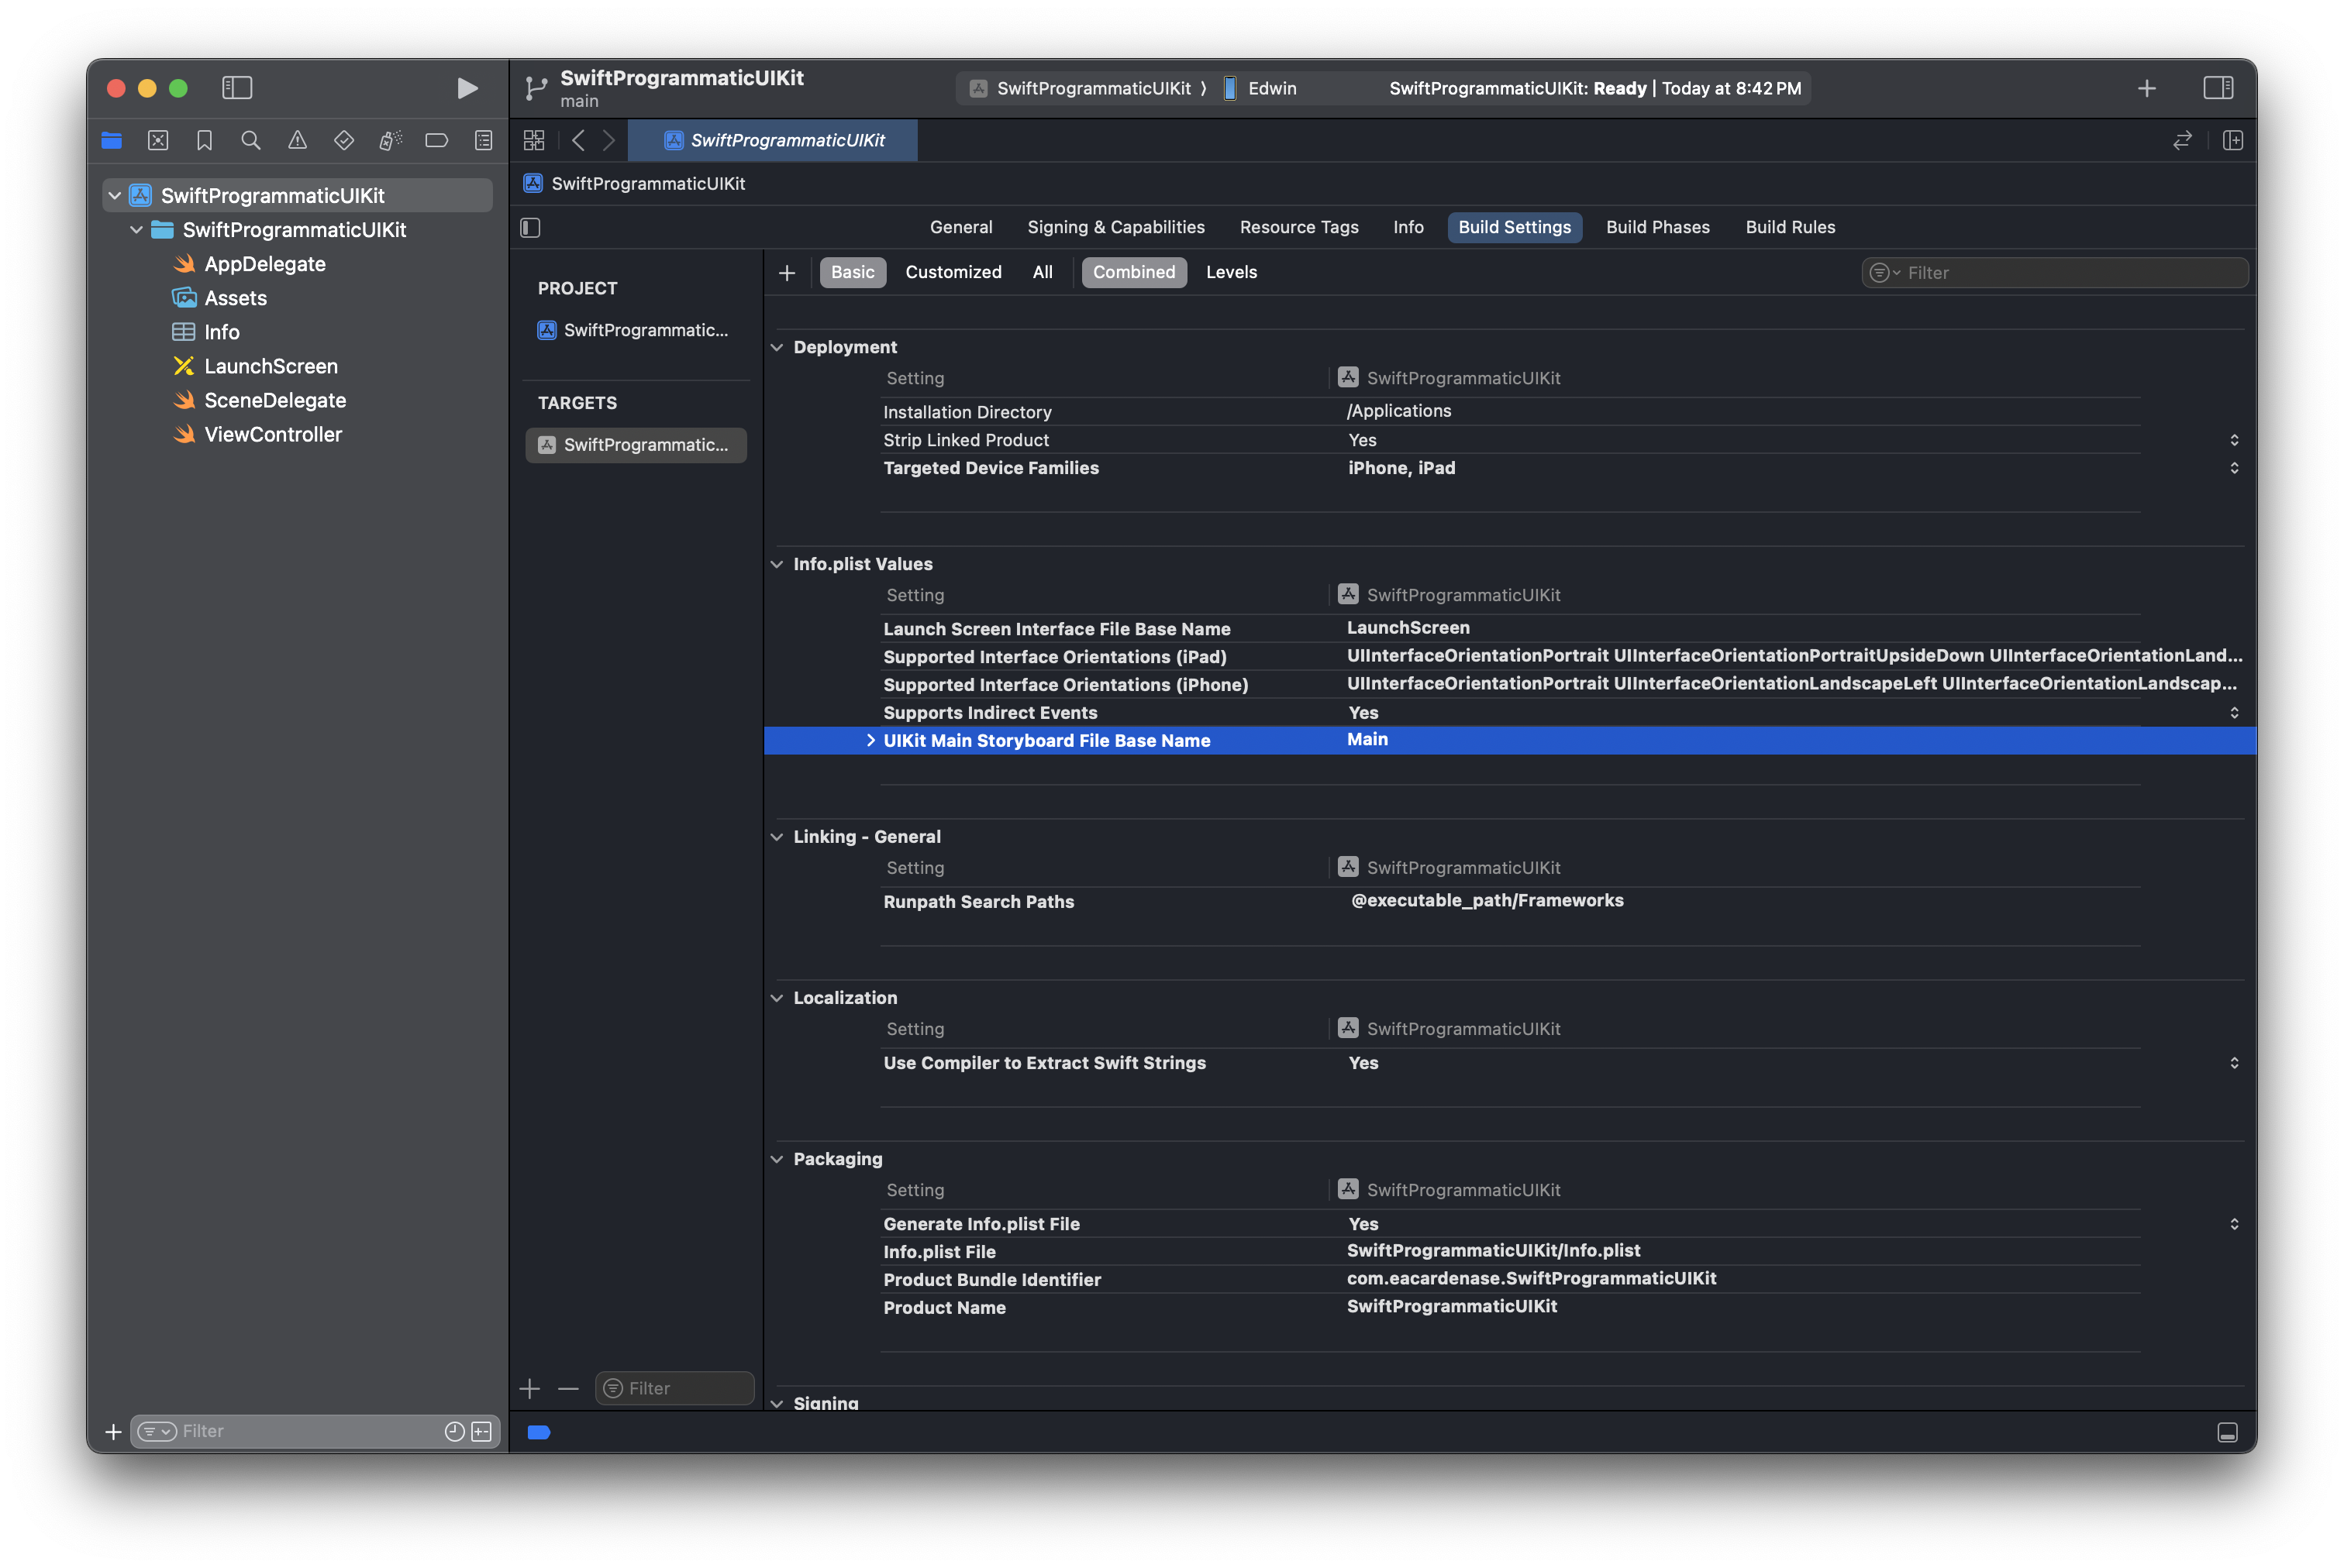Switch to the Build Phases tab
Screen dimensions: 2344x1568
(1656, 227)
